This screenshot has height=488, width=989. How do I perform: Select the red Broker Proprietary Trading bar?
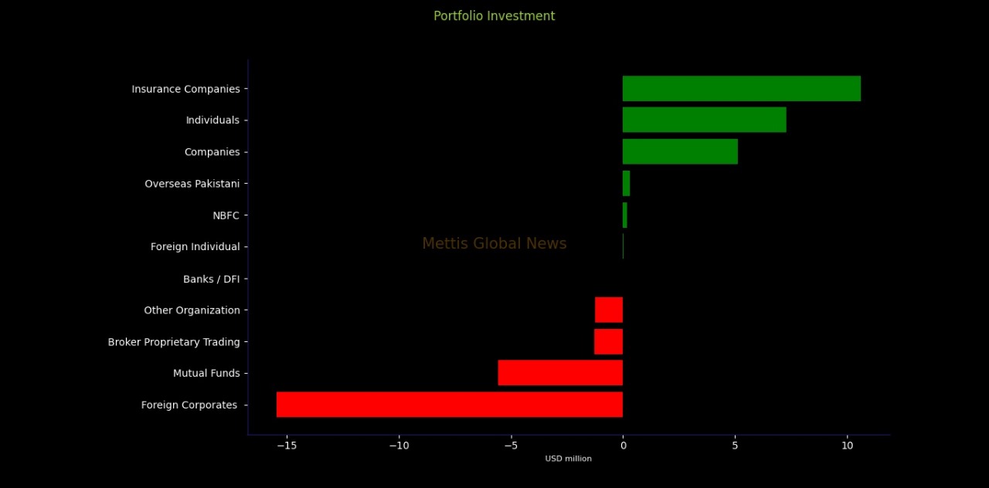[x=608, y=341]
